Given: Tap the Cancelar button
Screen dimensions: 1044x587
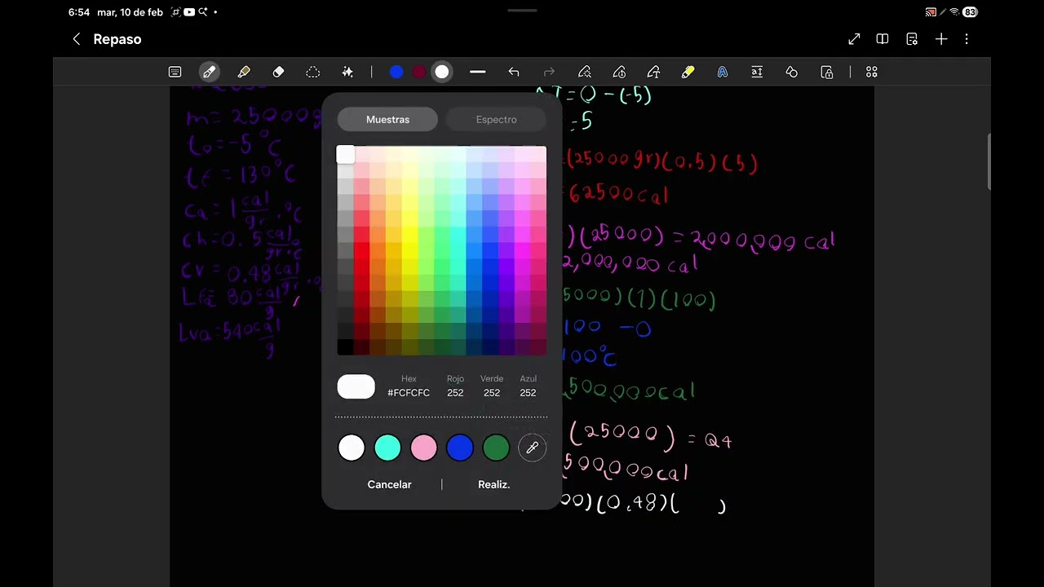Looking at the screenshot, I should (x=389, y=484).
